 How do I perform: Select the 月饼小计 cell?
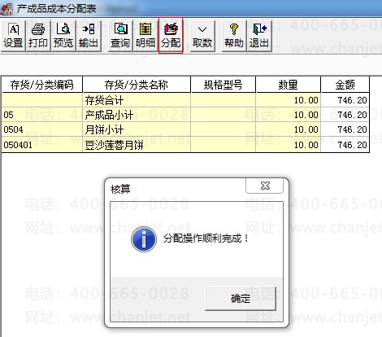coord(137,129)
